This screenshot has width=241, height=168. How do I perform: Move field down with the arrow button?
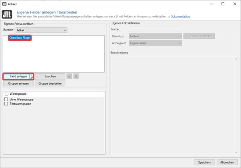(76, 76)
